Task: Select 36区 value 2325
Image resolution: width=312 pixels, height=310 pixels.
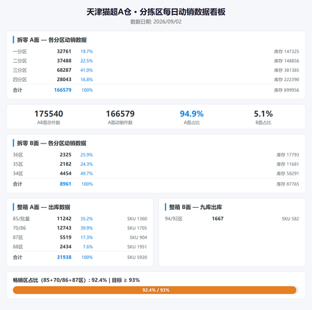Action: (x=66, y=155)
